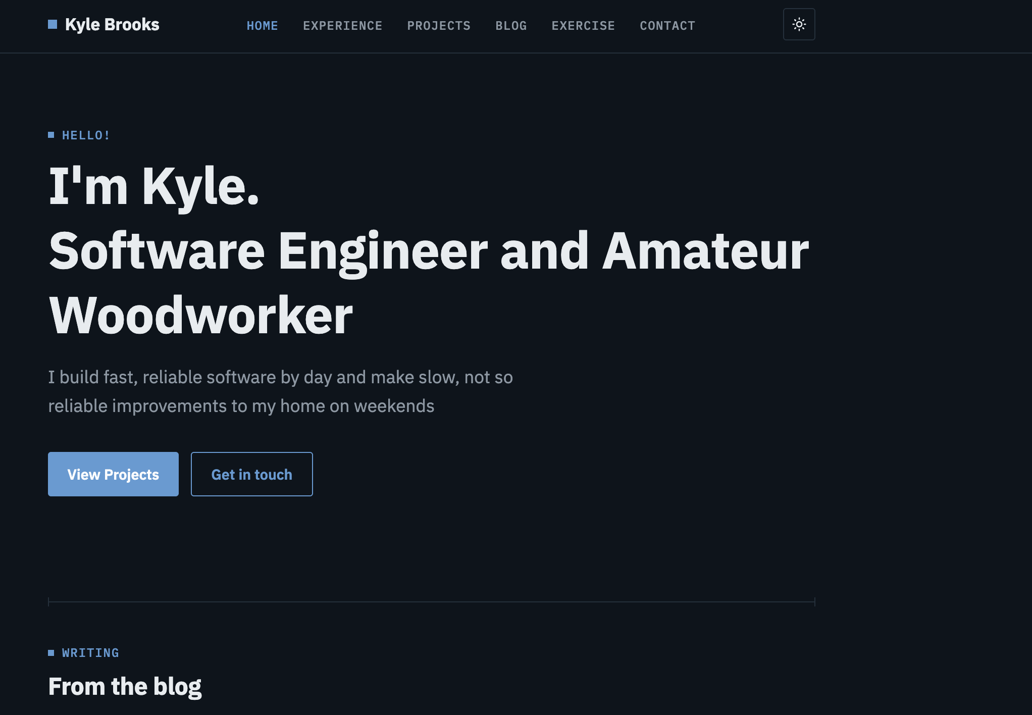Open the Exercise nav item
The image size is (1032, 715).
[583, 26]
